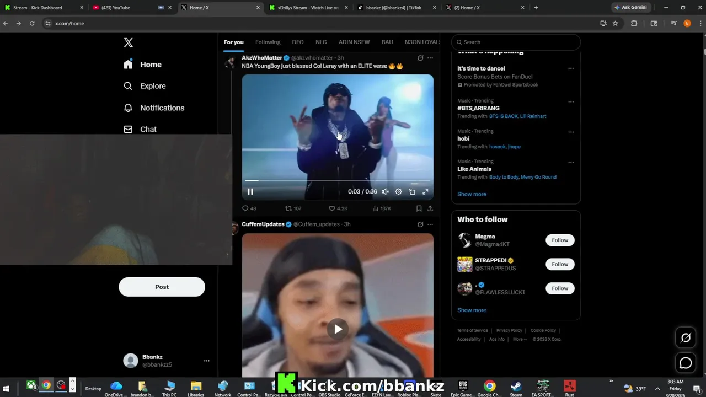Open options for FanDuel promoted trend
The width and height of the screenshot is (706, 397).
point(571,68)
